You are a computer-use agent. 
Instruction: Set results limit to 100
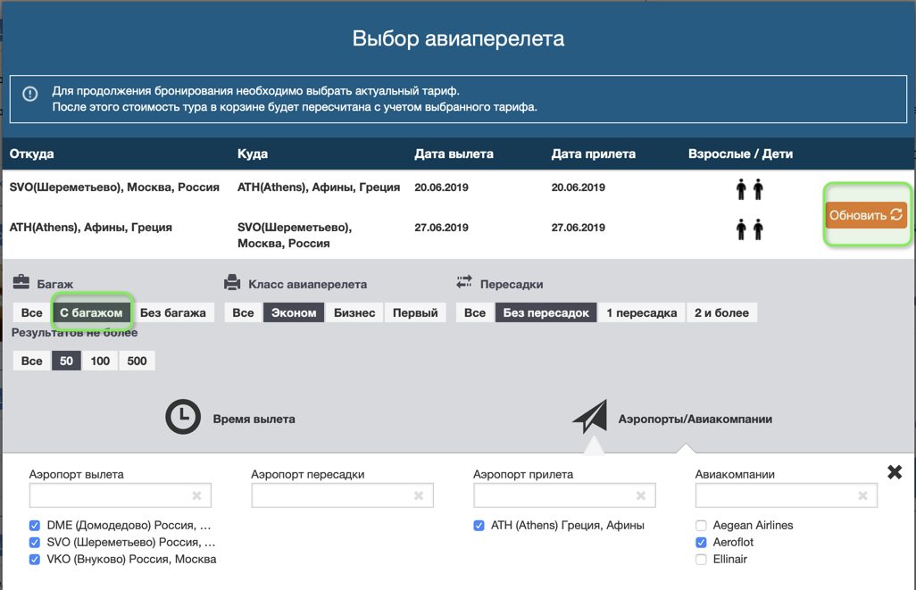coord(100,361)
